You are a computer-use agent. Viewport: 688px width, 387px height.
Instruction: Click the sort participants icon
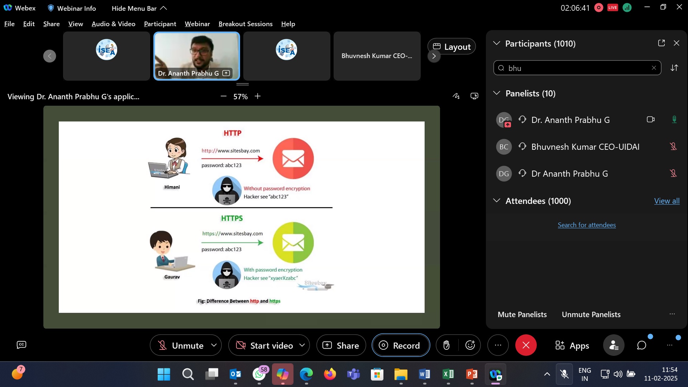[674, 68]
